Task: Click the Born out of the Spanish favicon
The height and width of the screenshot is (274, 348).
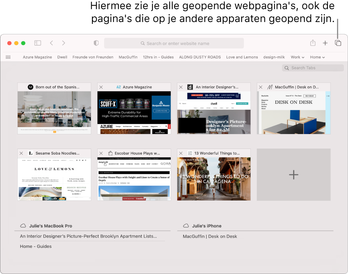Action: point(30,87)
